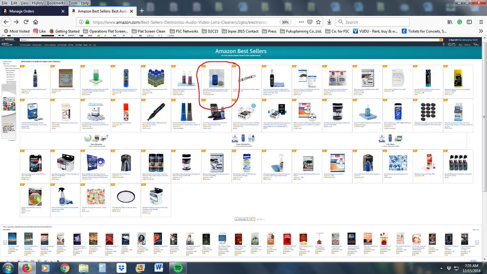This screenshot has width=487, height=274.
Task: Click the padlock site security icon
Action: [x=88, y=22]
